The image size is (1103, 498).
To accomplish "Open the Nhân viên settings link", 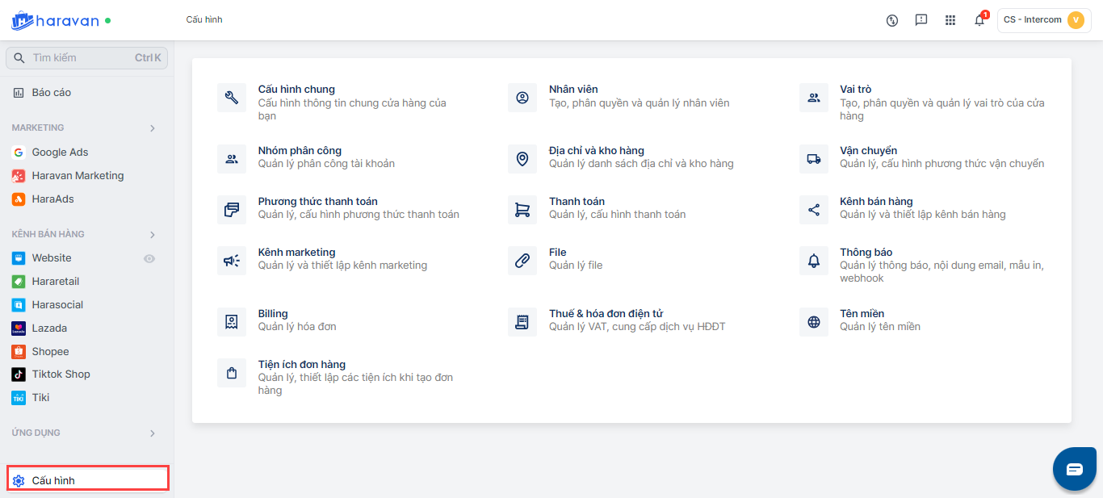I will point(573,90).
